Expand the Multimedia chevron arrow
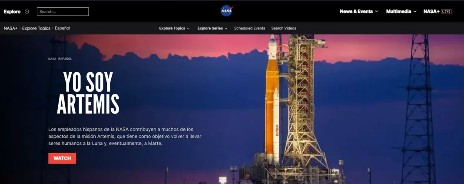 coord(415,12)
